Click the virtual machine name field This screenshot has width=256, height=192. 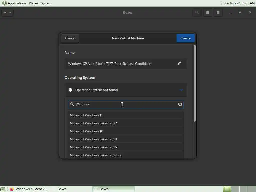point(126,64)
